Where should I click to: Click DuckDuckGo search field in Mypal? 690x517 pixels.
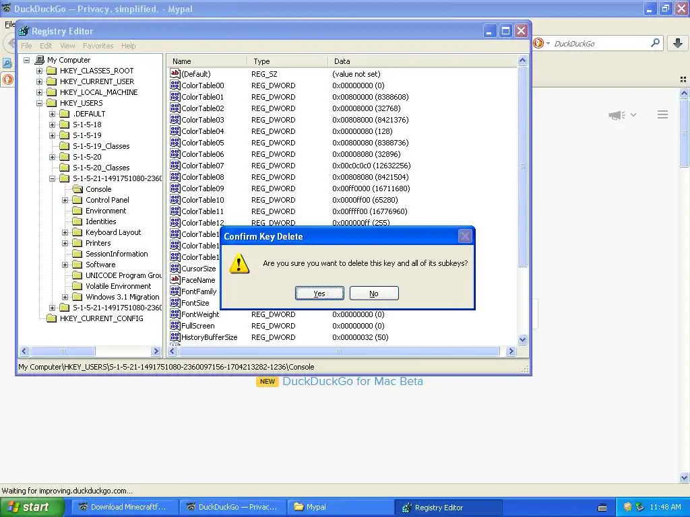click(x=599, y=44)
